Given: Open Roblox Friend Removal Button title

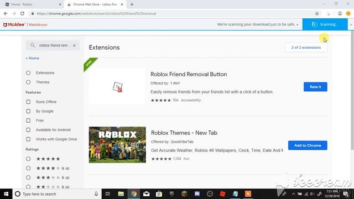Looking at the screenshot, I should pyautogui.click(x=189, y=74).
